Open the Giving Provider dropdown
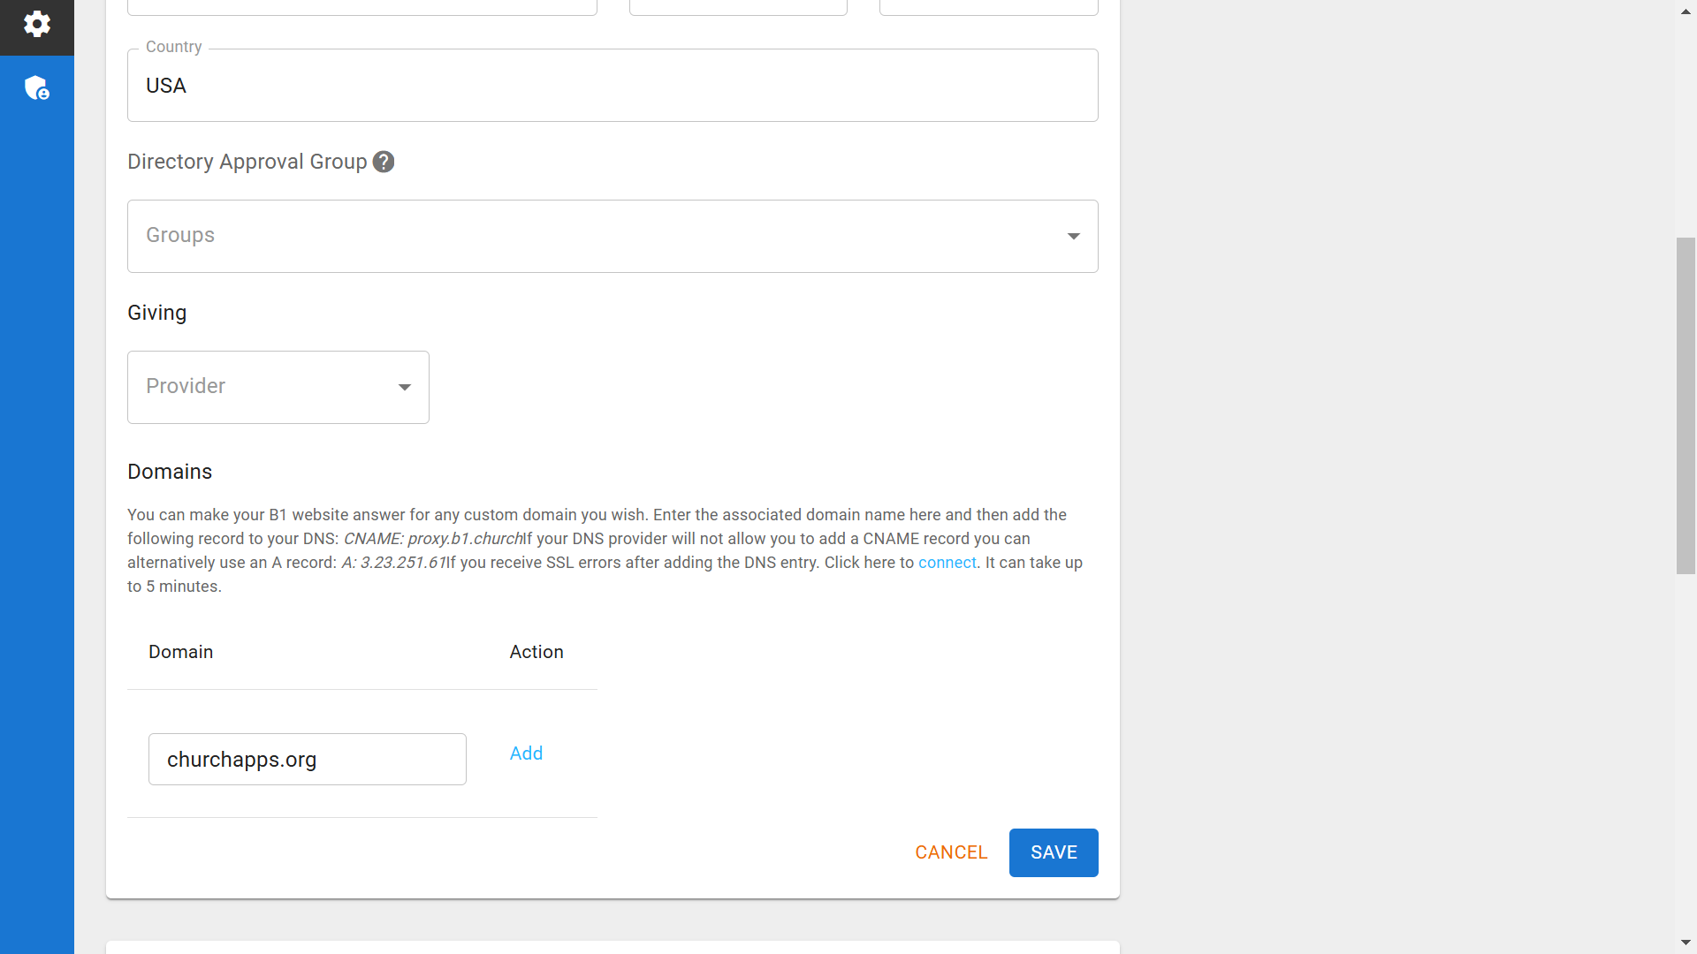This screenshot has width=1697, height=954. (x=265, y=387)
